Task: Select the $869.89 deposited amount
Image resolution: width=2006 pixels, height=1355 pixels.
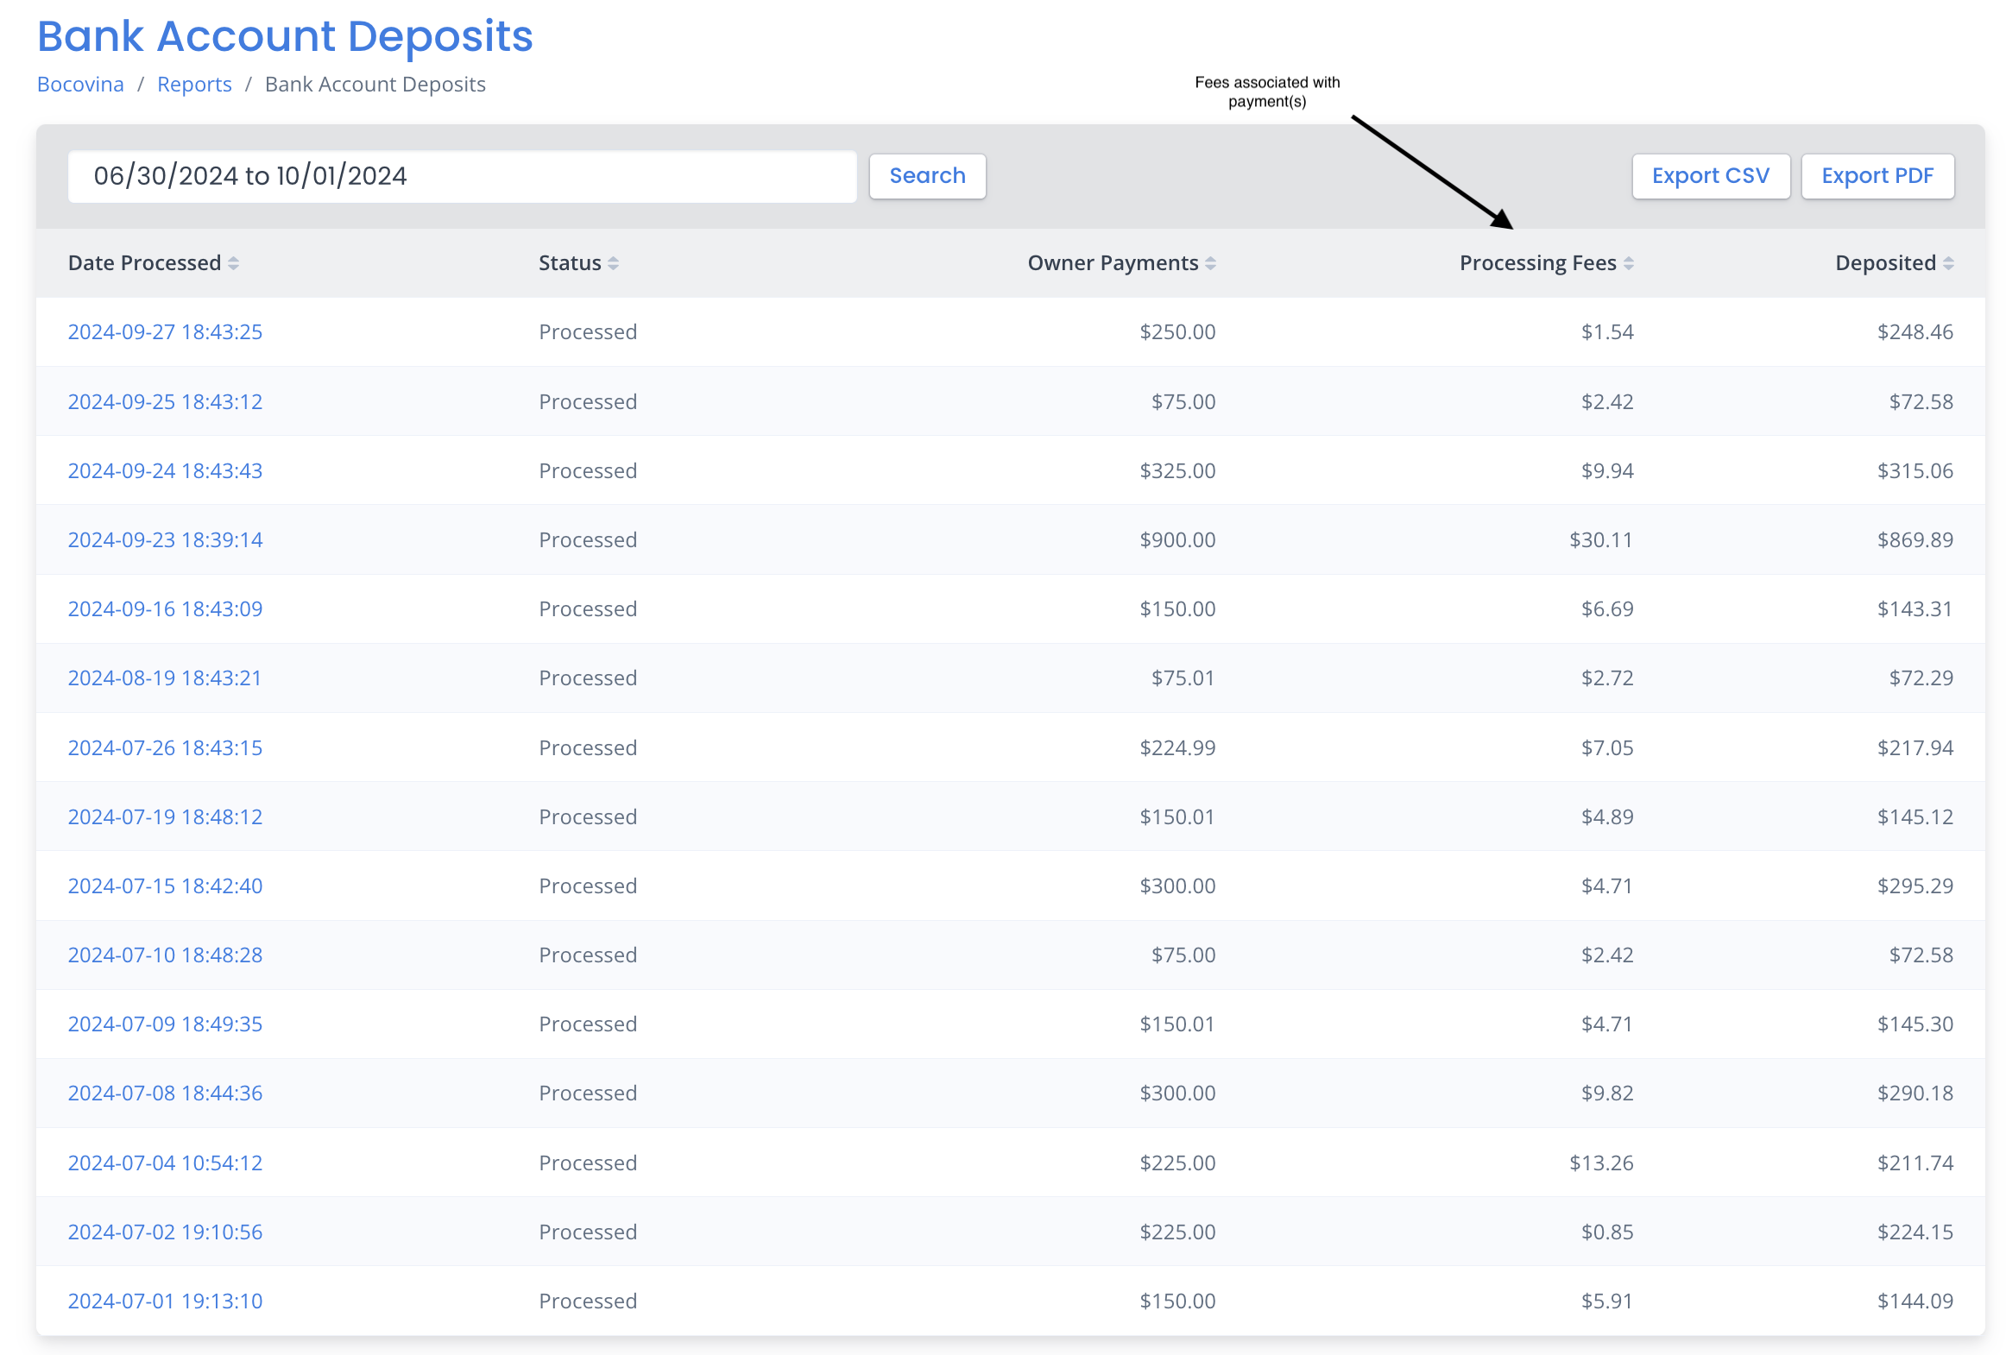Action: [1915, 539]
